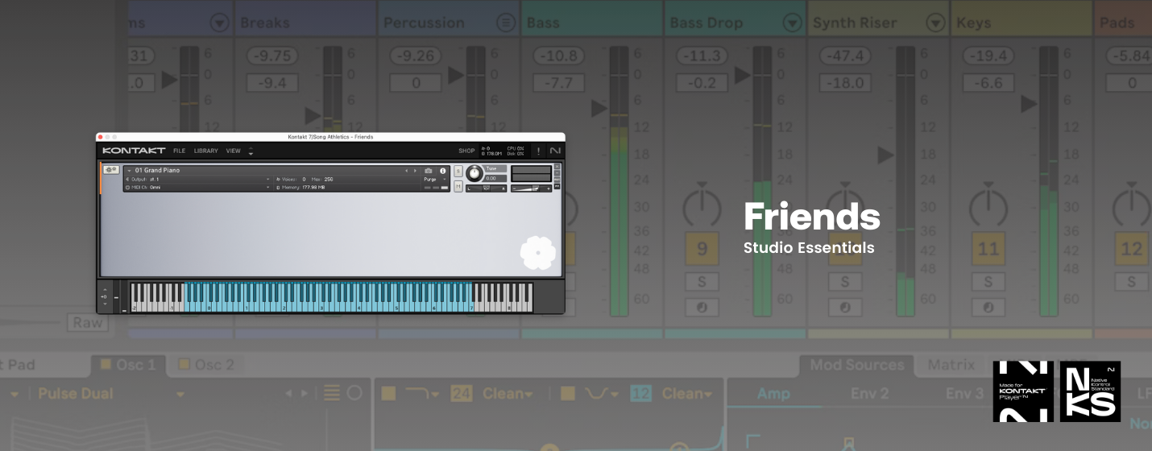Click the exclamation alert icon in Kontakt header
This screenshot has height=451, width=1152.
tap(538, 151)
